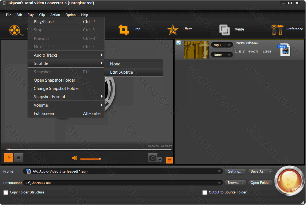The width and height of the screenshot is (306, 205).
Task: Enable Output to Source Folder checkbox
Action: pos(204,192)
